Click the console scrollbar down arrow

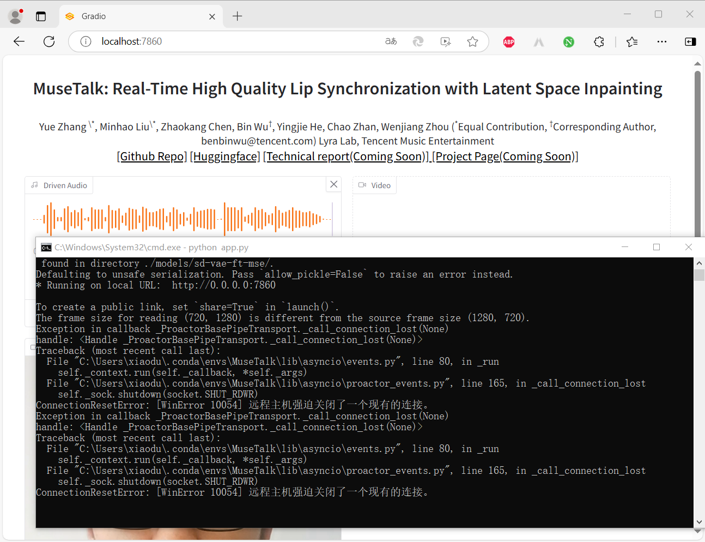(700, 522)
